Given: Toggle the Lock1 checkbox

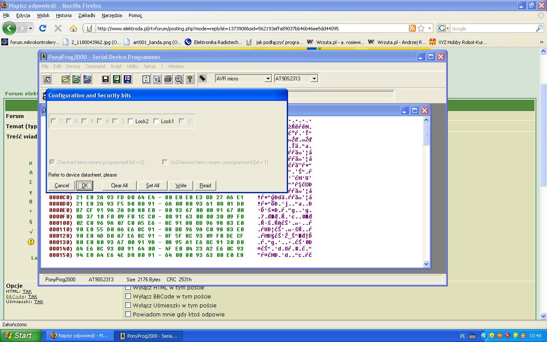Looking at the screenshot, I should click(156, 121).
